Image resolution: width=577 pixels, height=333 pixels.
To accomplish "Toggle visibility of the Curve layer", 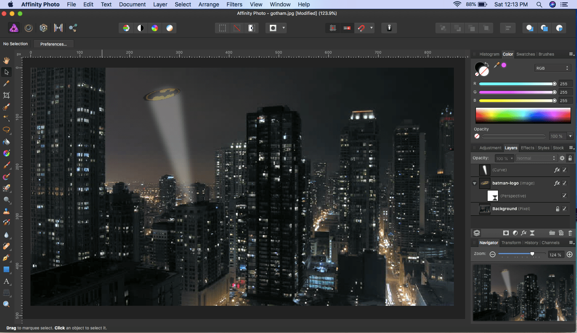I will 565,170.
